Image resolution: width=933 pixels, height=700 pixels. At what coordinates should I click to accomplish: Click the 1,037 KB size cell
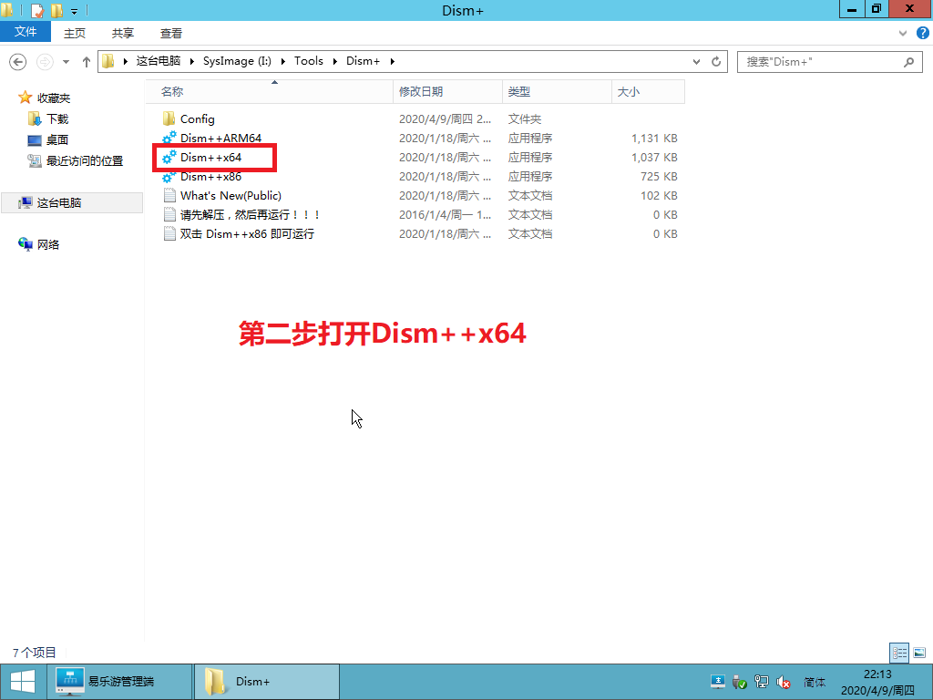coord(654,157)
